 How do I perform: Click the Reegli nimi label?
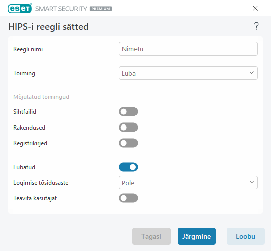click(28, 49)
